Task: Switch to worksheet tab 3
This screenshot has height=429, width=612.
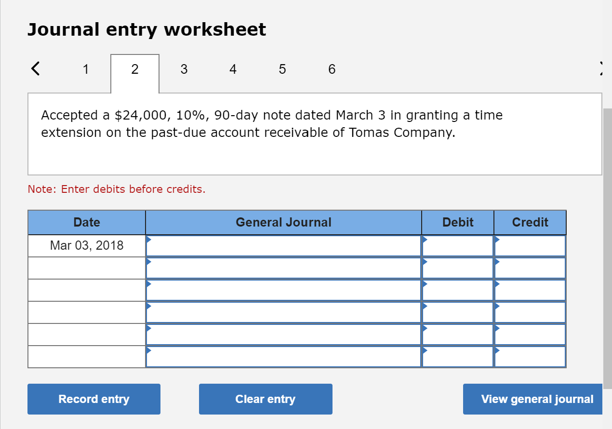Action: pos(184,69)
